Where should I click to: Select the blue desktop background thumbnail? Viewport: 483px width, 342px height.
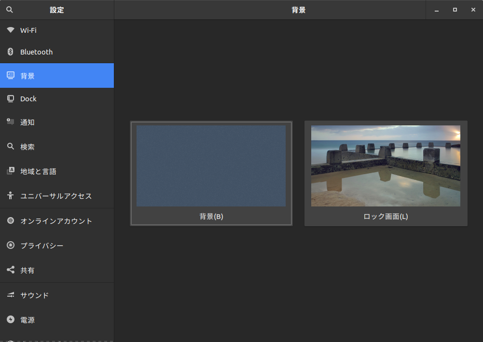[x=211, y=165]
